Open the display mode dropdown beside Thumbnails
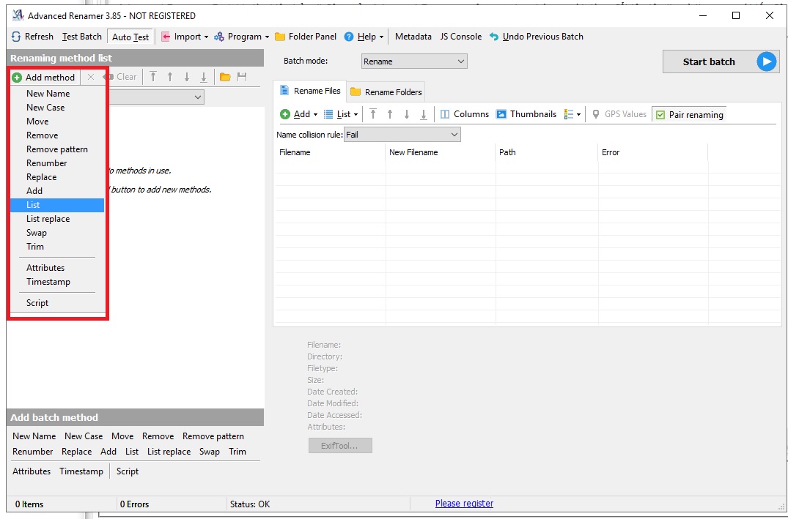Screen dimensions: 788x519 [572, 114]
